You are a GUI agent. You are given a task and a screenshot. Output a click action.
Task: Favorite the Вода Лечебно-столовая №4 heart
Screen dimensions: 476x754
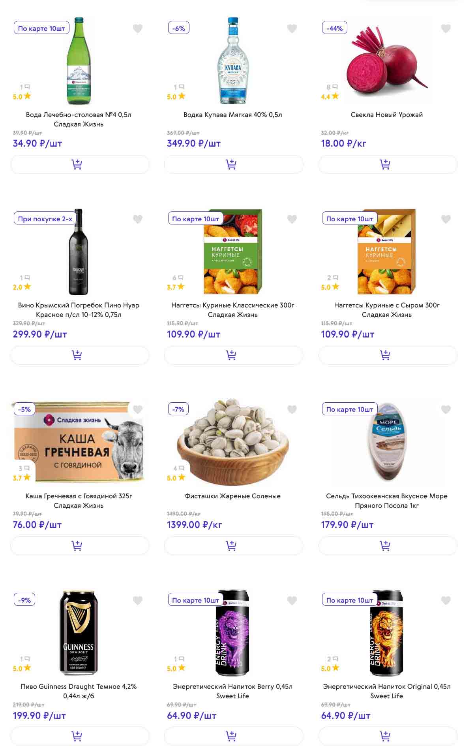pyautogui.click(x=138, y=28)
